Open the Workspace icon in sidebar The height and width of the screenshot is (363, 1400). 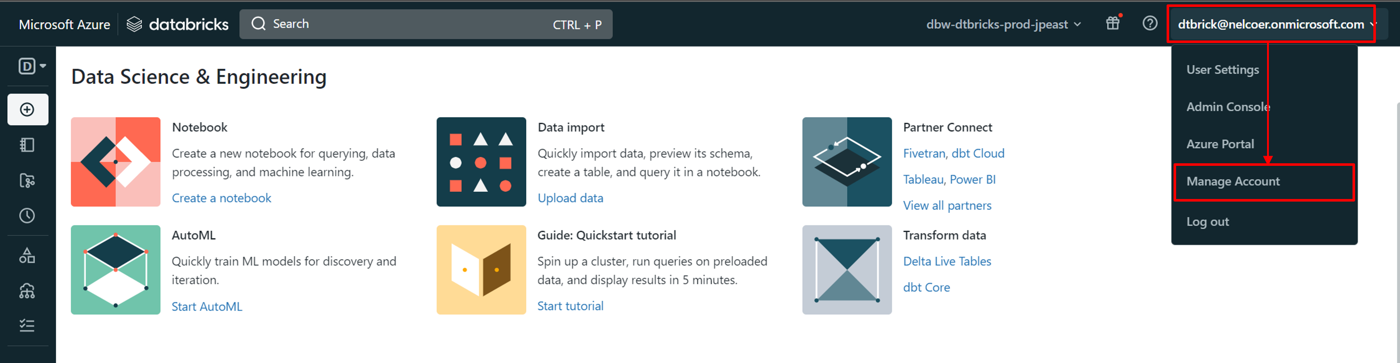tap(27, 145)
